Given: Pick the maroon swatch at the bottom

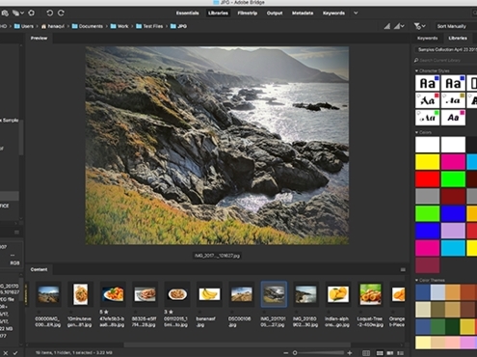Looking at the screenshot, I should point(427,265).
